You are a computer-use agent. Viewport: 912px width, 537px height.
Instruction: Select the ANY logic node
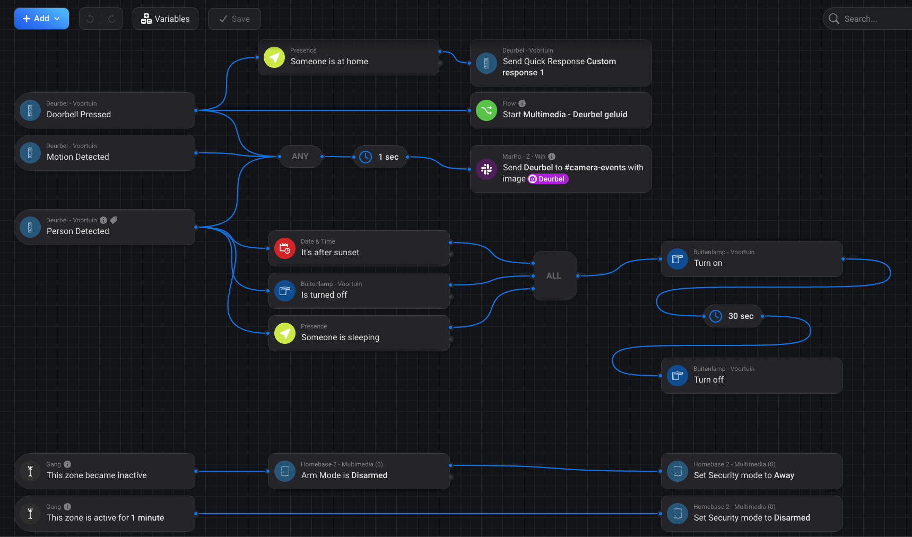coord(300,157)
